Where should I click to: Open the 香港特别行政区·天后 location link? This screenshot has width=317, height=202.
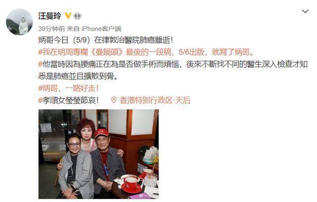click(x=155, y=100)
